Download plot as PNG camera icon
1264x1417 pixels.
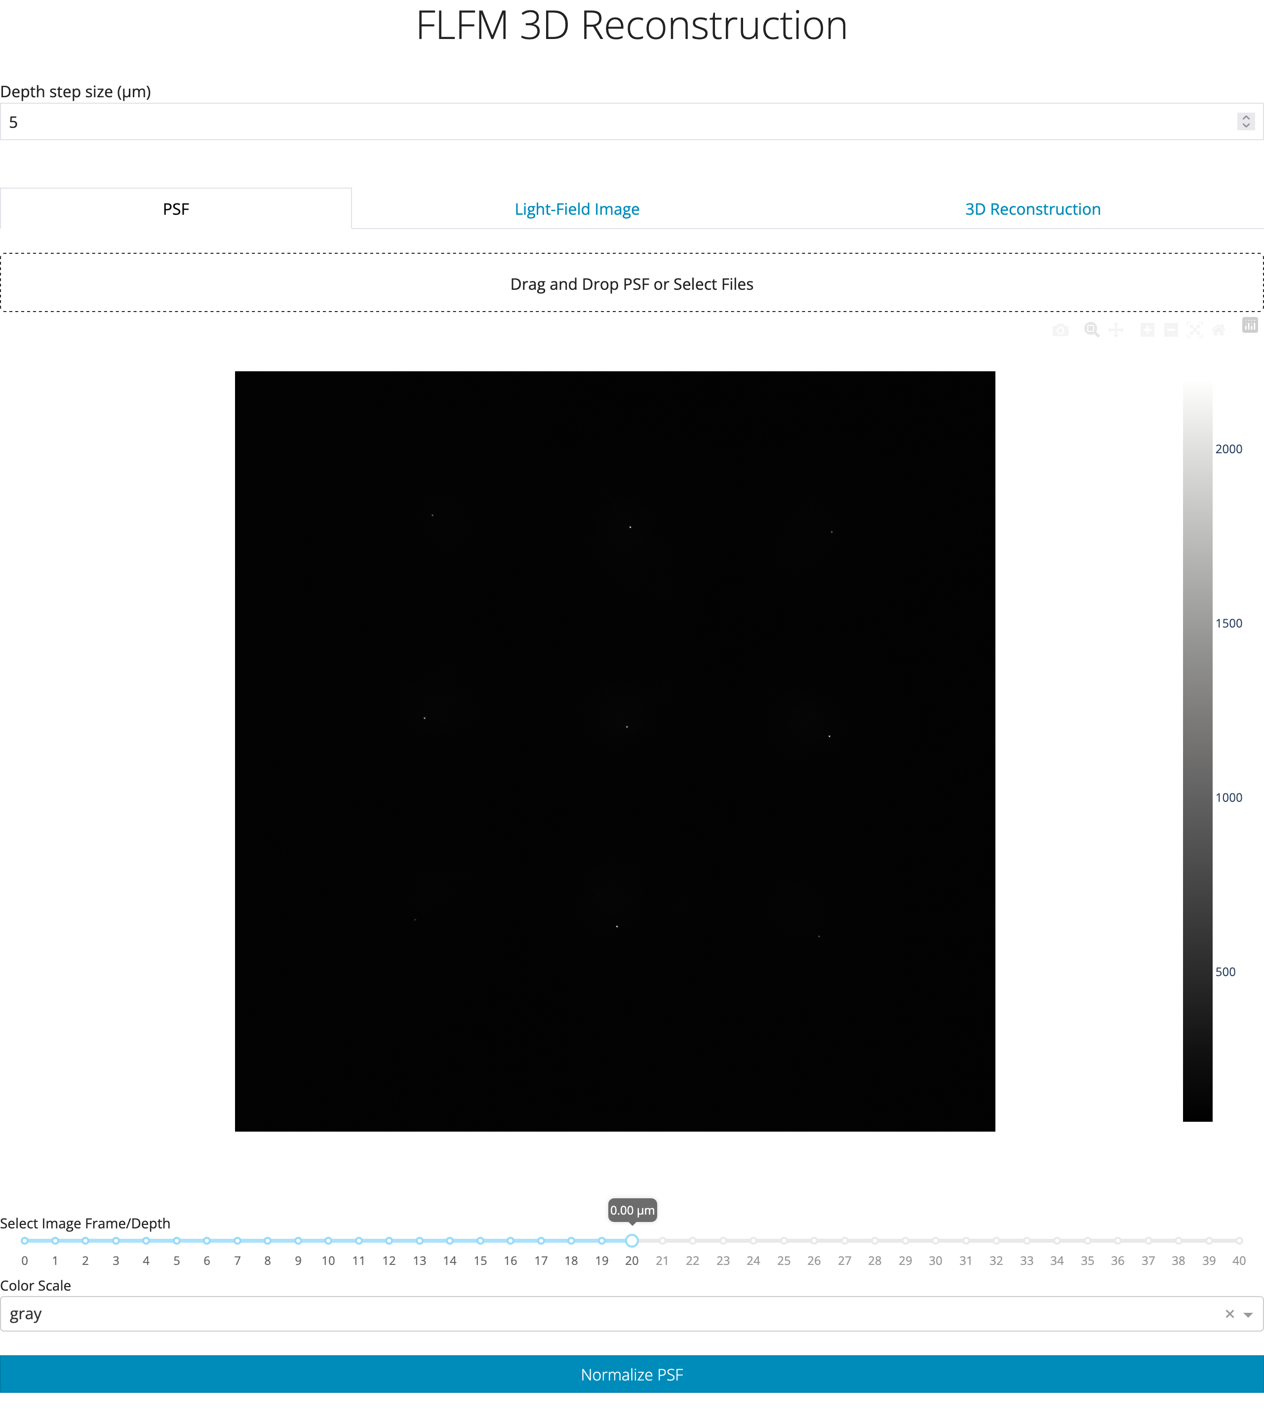pyautogui.click(x=1060, y=330)
